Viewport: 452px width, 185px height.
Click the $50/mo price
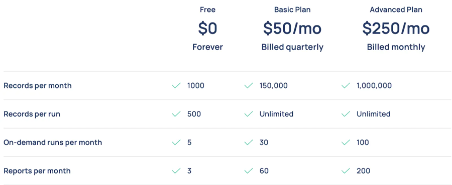coord(292,28)
